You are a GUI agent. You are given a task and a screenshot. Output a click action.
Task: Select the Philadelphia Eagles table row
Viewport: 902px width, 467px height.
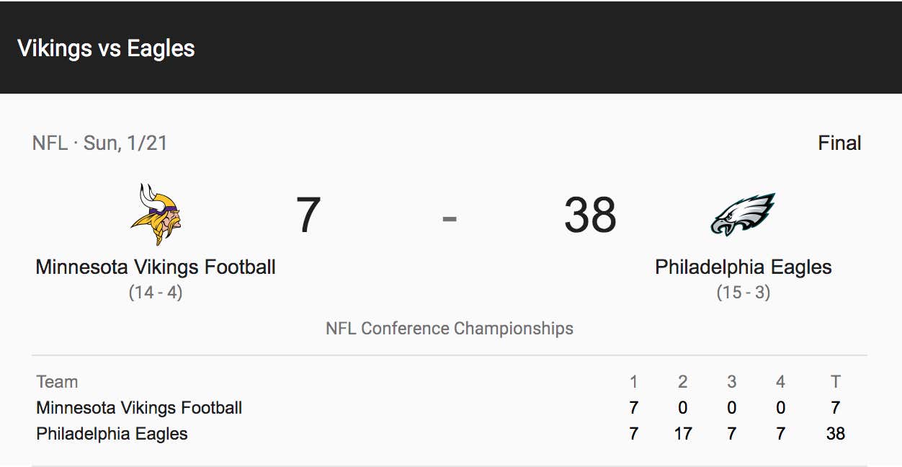point(450,434)
